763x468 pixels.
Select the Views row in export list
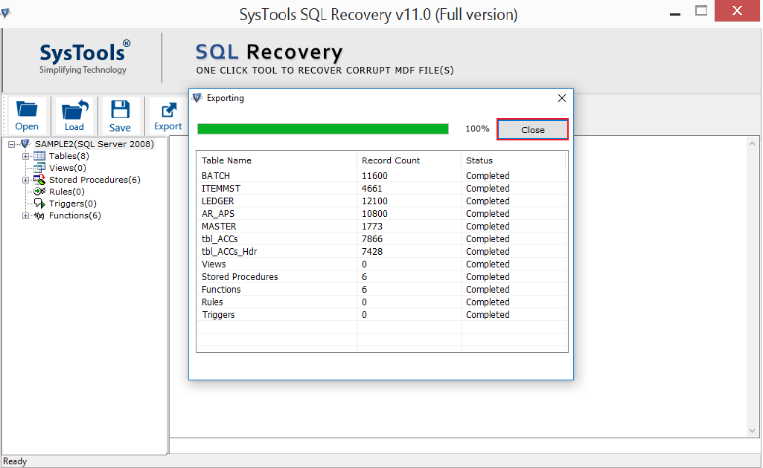(382, 264)
